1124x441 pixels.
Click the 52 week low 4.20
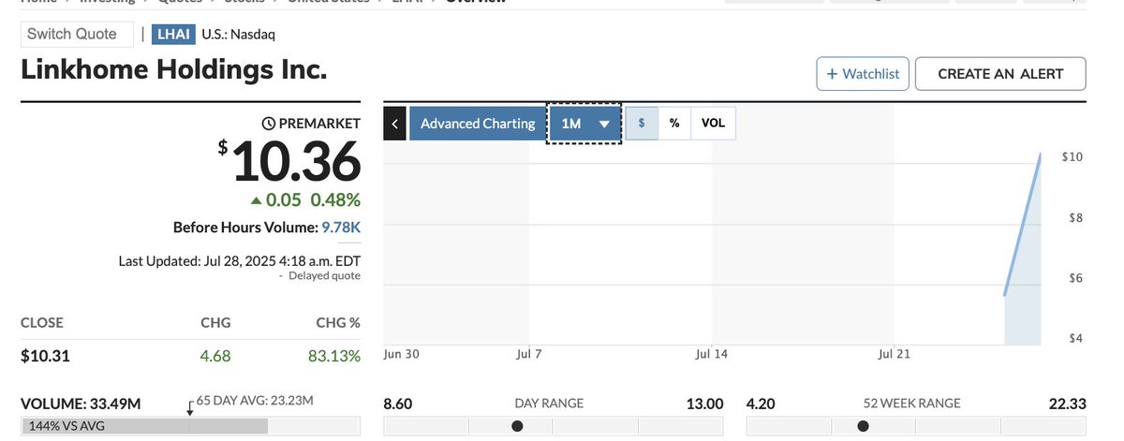click(x=760, y=404)
